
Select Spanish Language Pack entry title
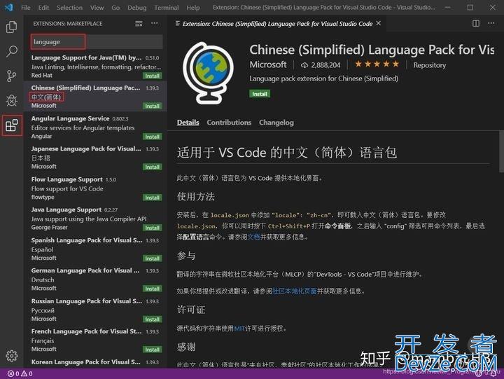[87, 240]
